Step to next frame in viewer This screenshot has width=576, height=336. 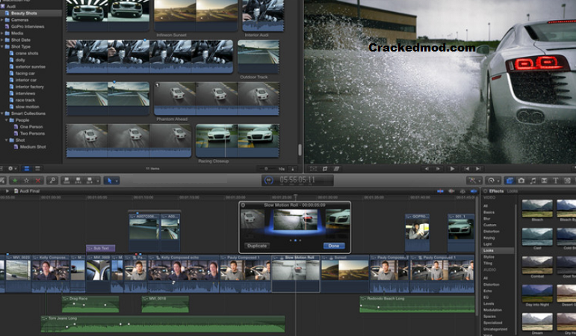coord(438,169)
